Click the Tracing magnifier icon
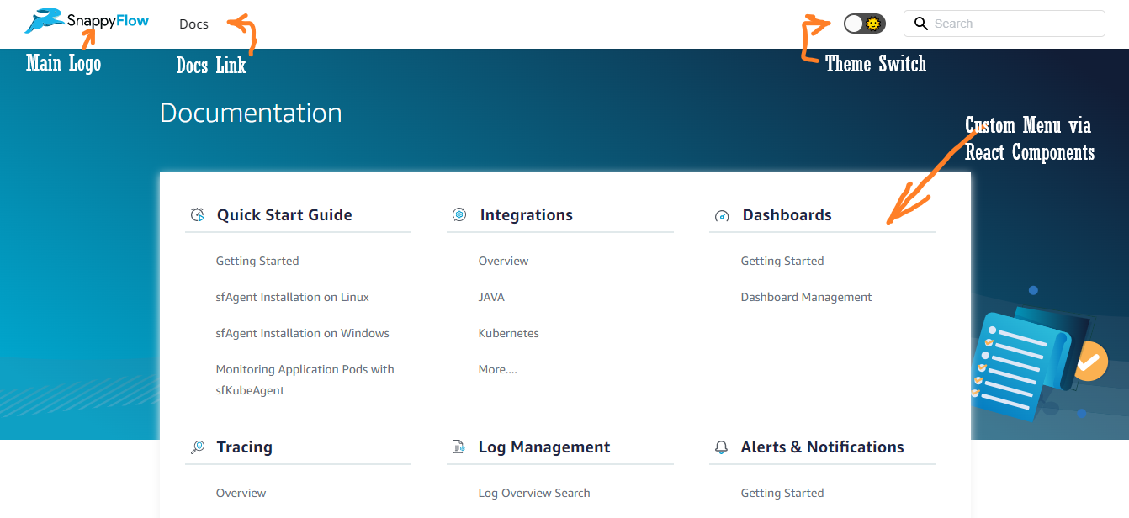 (198, 447)
